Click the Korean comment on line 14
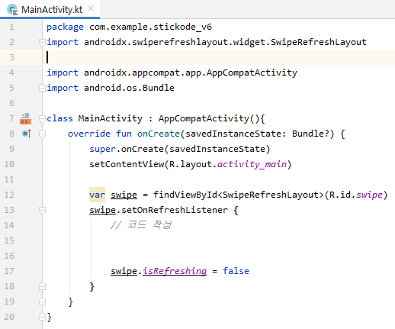 [141, 225]
